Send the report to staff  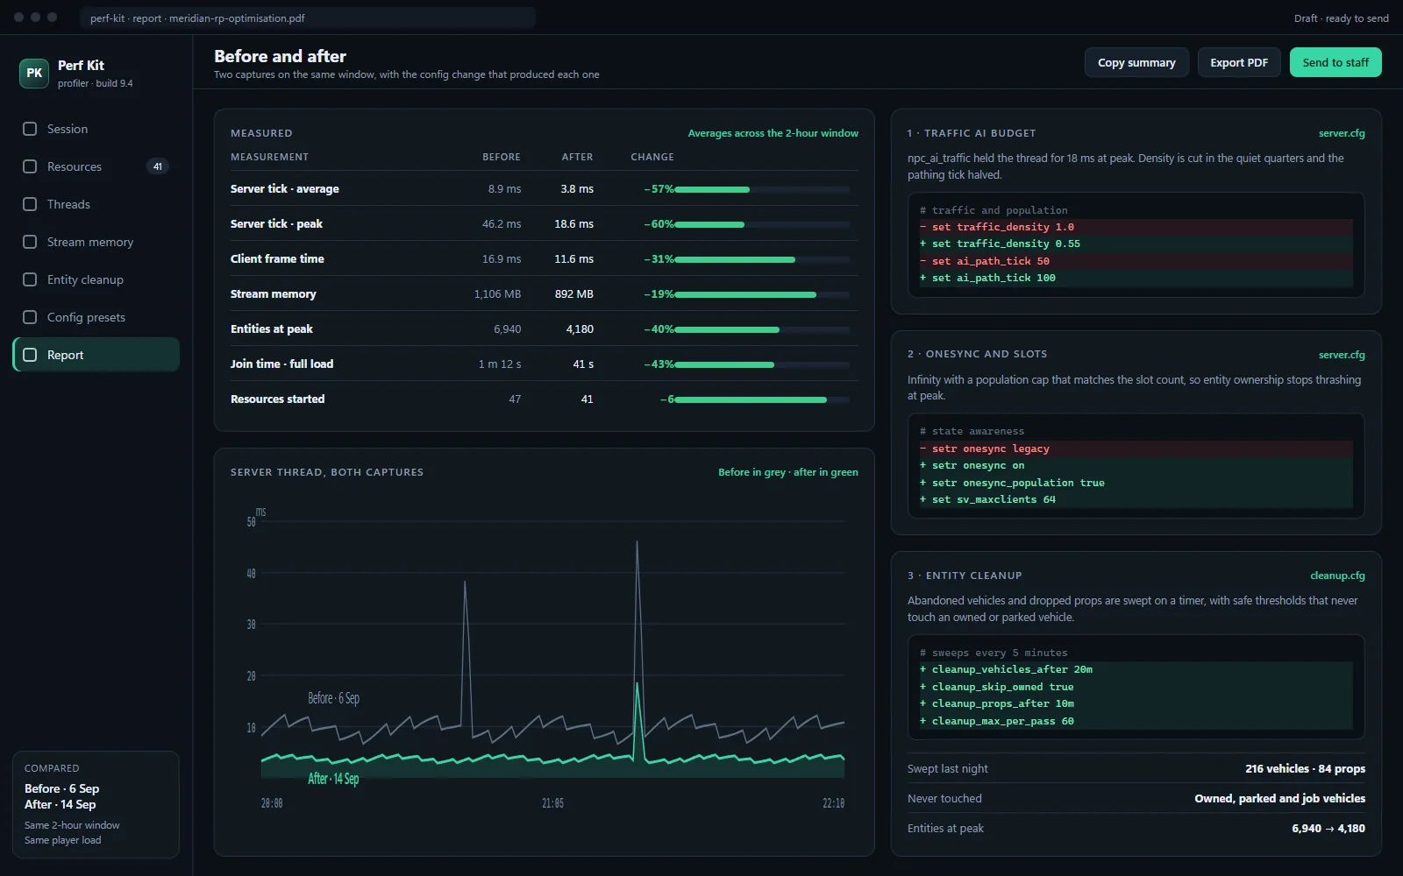point(1335,62)
